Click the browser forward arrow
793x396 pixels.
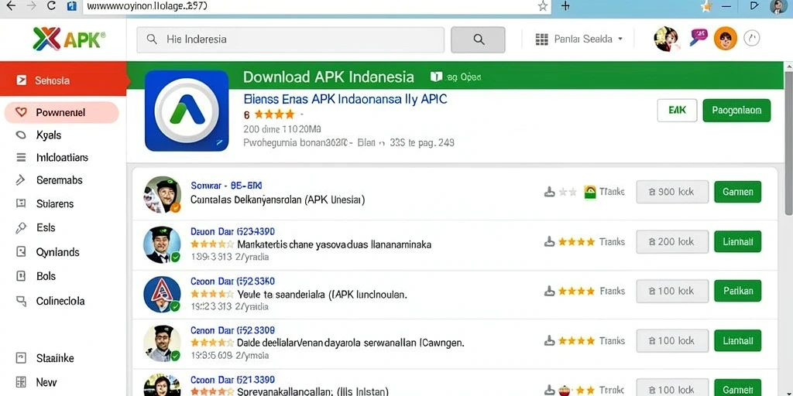point(30,6)
